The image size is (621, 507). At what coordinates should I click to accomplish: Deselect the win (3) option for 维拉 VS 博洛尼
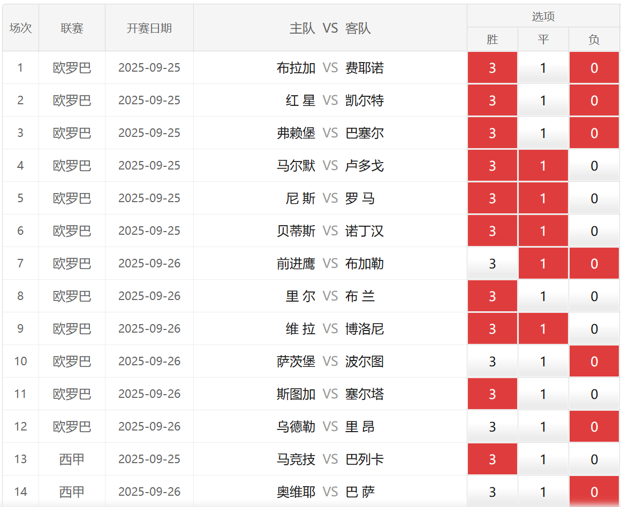[x=492, y=329]
